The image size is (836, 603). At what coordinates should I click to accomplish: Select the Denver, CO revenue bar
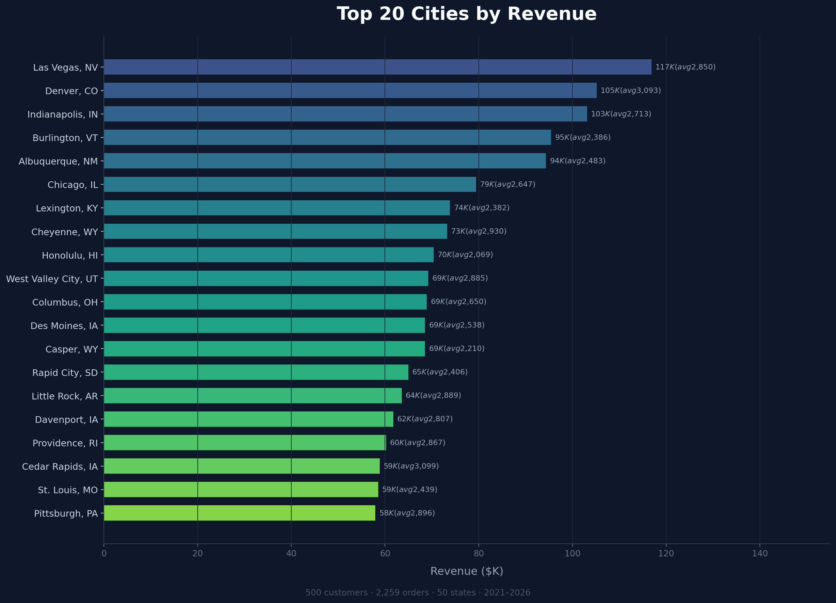(x=350, y=91)
